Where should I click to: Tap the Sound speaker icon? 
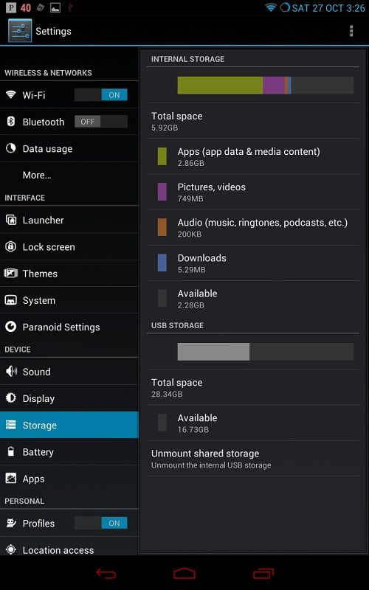(11, 372)
